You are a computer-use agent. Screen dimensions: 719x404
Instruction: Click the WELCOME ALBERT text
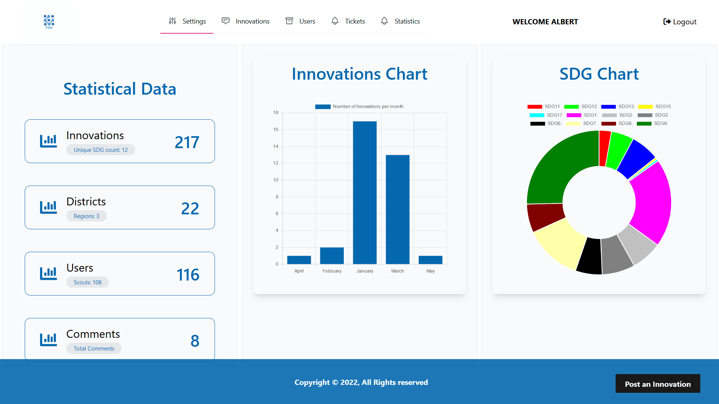[x=545, y=22]
